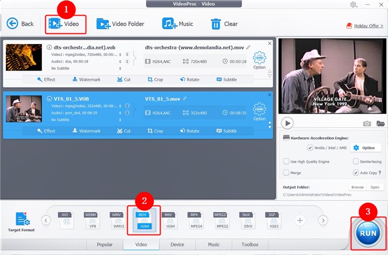This screenshot has height=255, width=388.
Task: Open the settings gear in title bar
Action: click(x=354, y=4)
